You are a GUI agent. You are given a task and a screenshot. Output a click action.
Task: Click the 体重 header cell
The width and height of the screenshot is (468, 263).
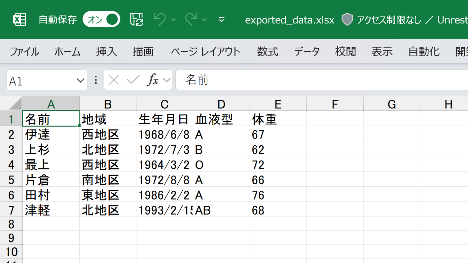(278, 119)
